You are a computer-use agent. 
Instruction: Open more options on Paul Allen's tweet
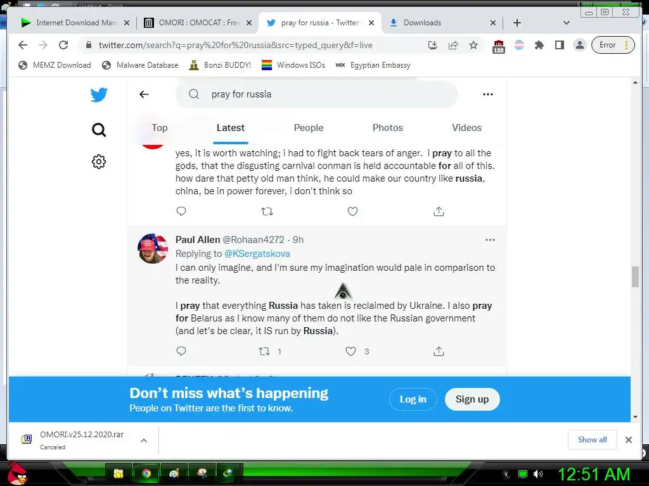(490, 240)
